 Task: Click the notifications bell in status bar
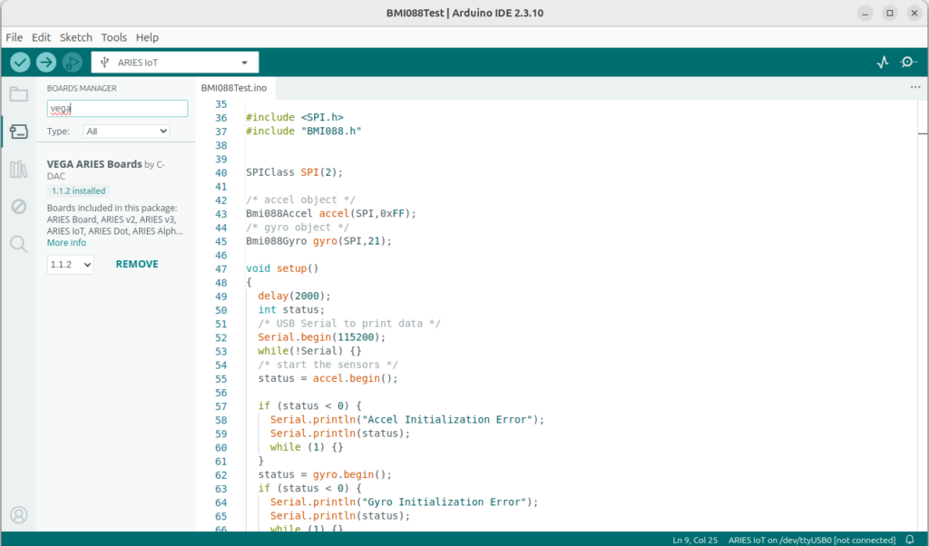coord(910,540)
